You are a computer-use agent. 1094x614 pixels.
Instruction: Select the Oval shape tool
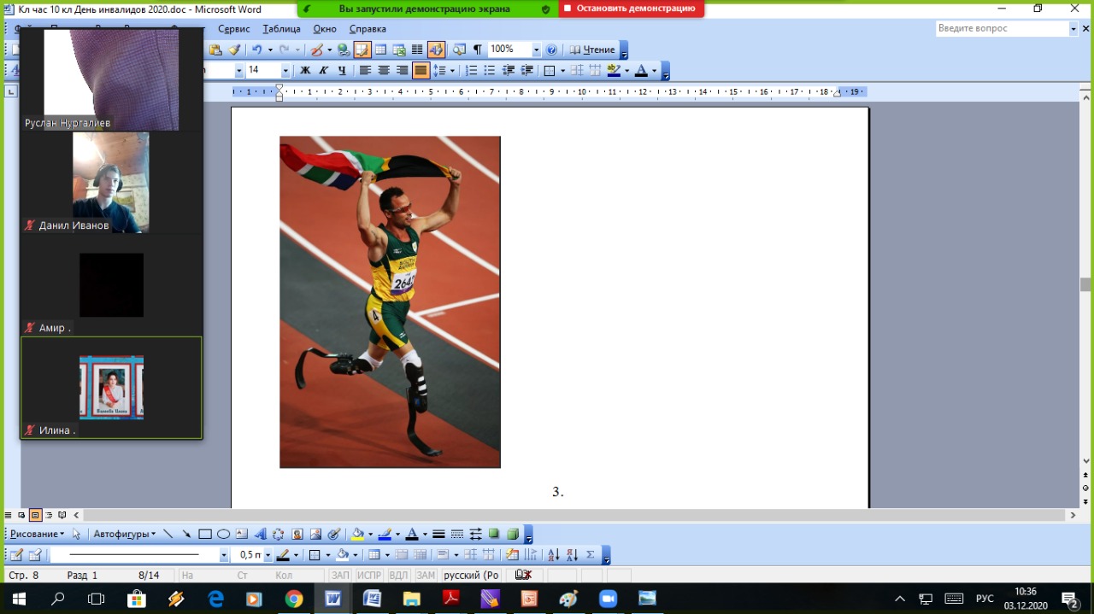click(x=223, y=534)
